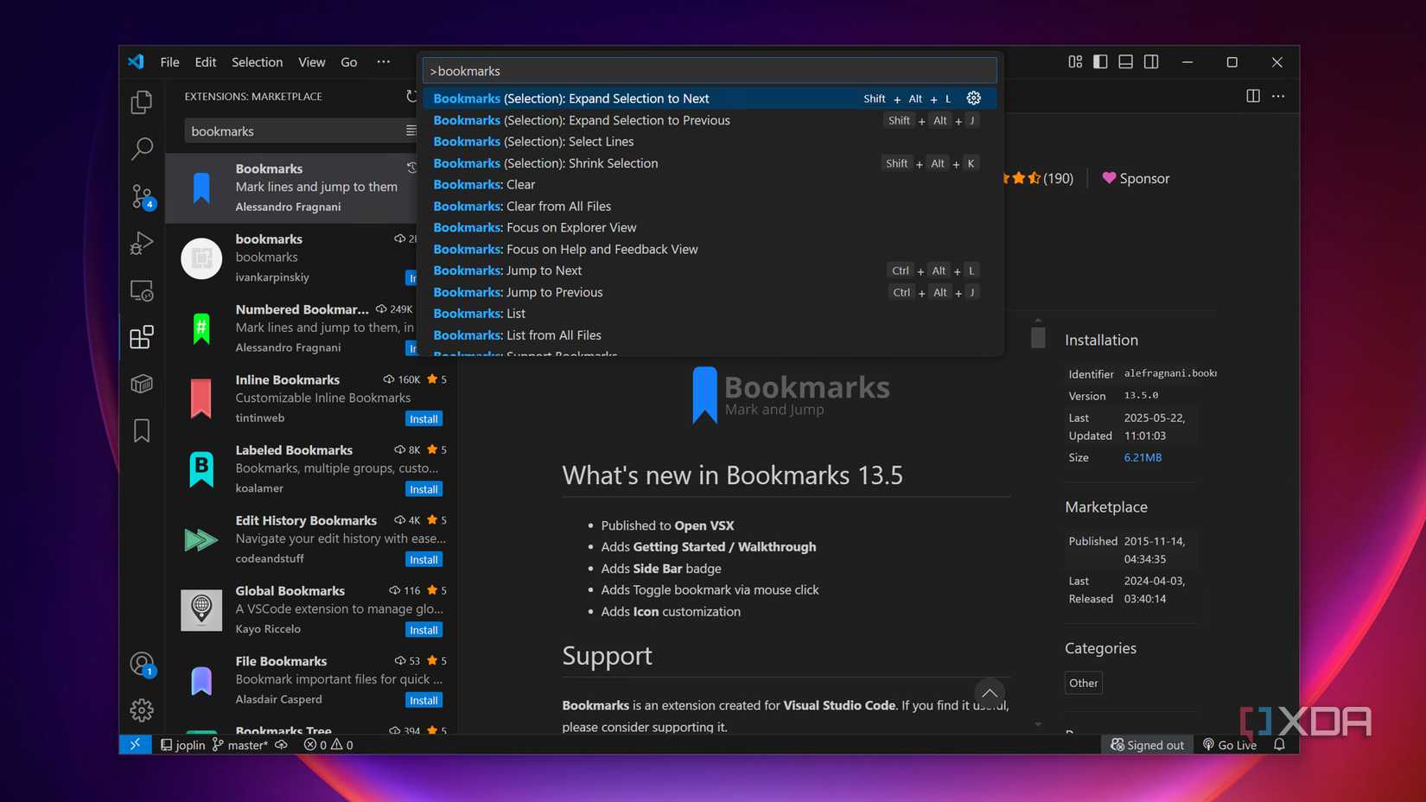Open the Explorer view in activity bar
This screenshot has width=1426, height=802.
(x=142, y=102)
